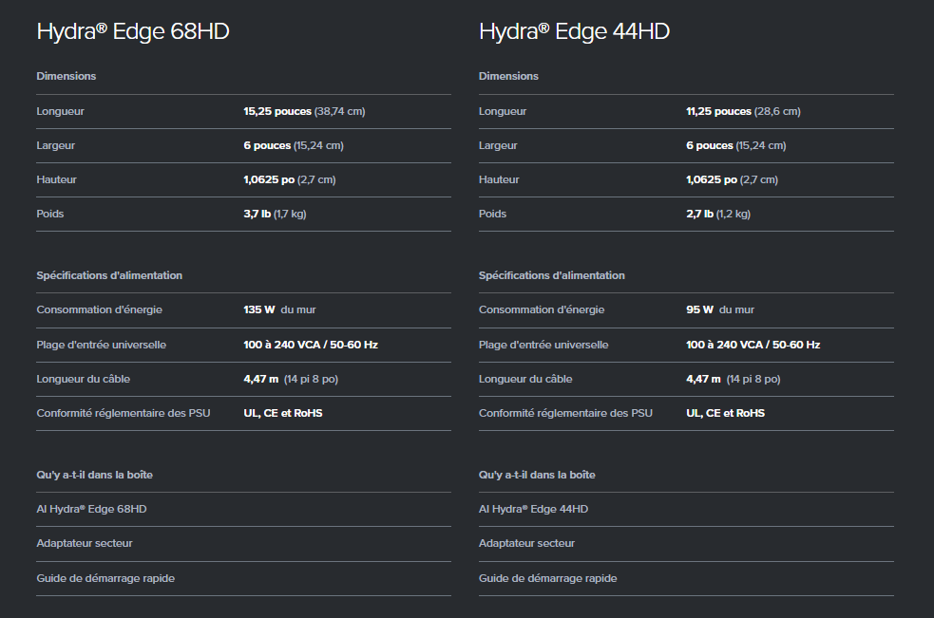This screenshot has width=934, height=618.
Task: Click the power value "95 W du mur"
Action: (720, 309)
